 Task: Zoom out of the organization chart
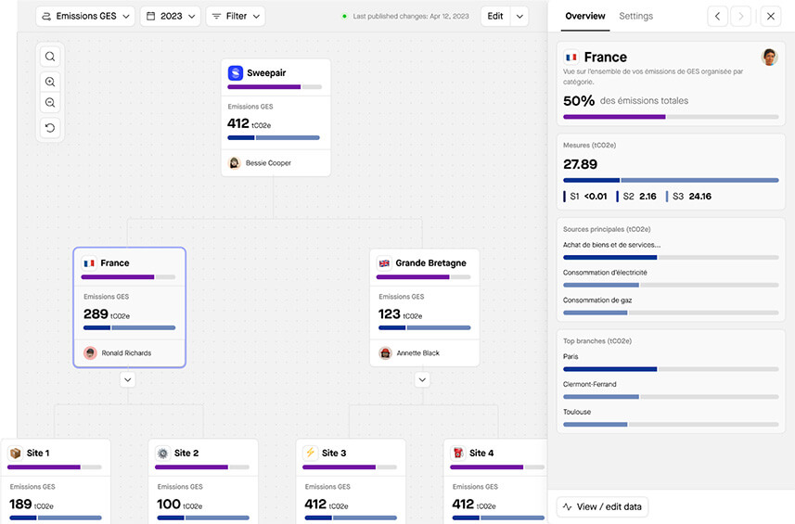click(x=50, y=103)
